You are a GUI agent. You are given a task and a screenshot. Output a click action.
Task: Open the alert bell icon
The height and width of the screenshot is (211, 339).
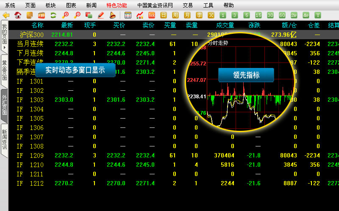(x=113, y=15)
